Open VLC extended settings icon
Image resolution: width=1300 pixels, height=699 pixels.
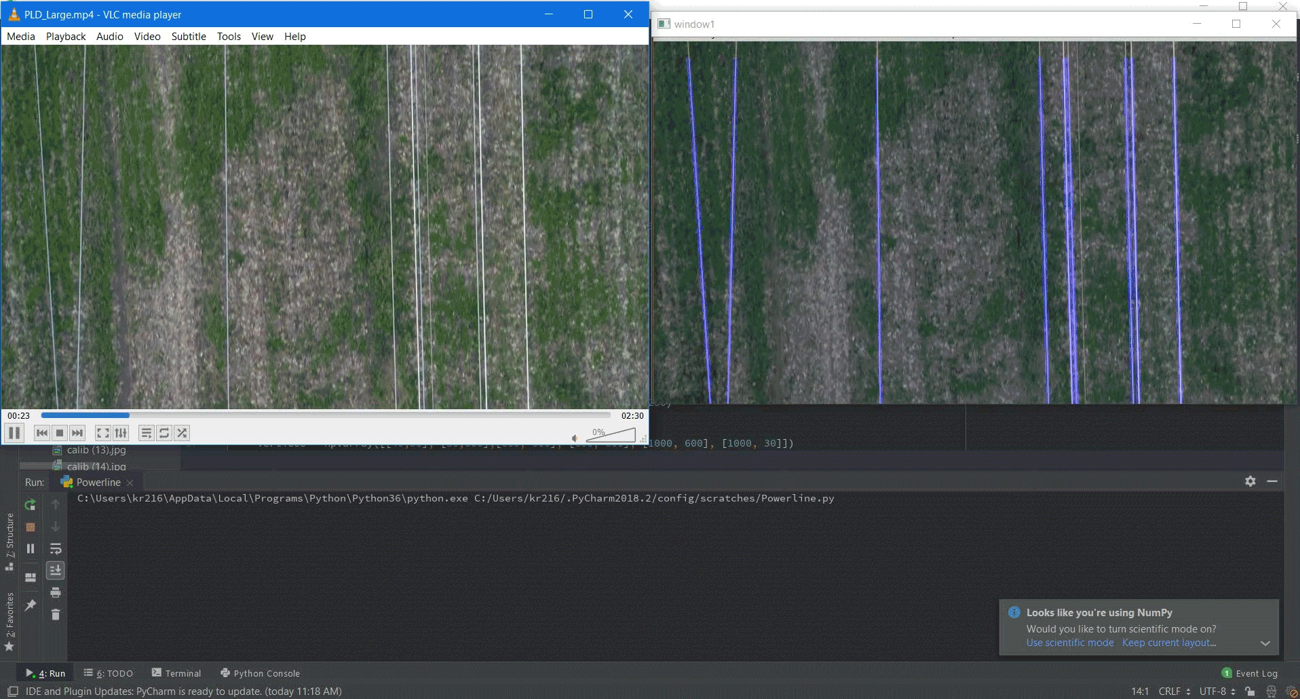(x=121, y=433)
